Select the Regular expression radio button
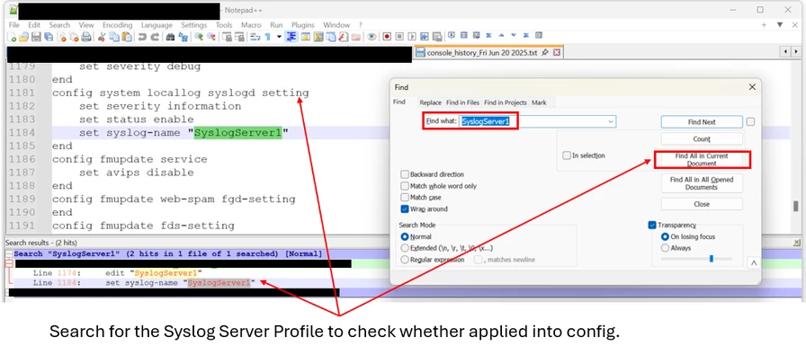The image size is (806, 346). [405, 260]
